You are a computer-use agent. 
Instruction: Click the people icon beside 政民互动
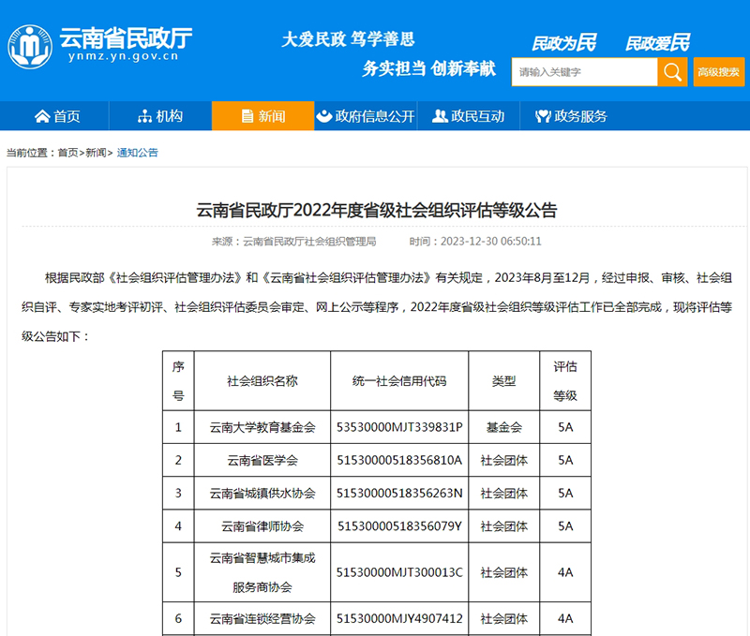[439, 116]
